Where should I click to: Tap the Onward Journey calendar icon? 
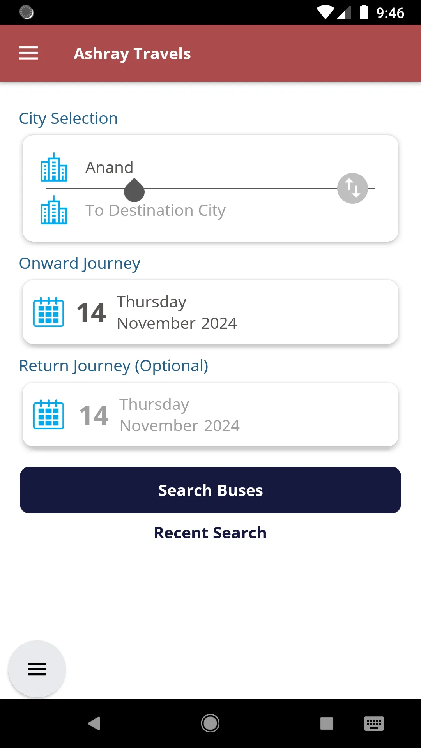[49, 312]
